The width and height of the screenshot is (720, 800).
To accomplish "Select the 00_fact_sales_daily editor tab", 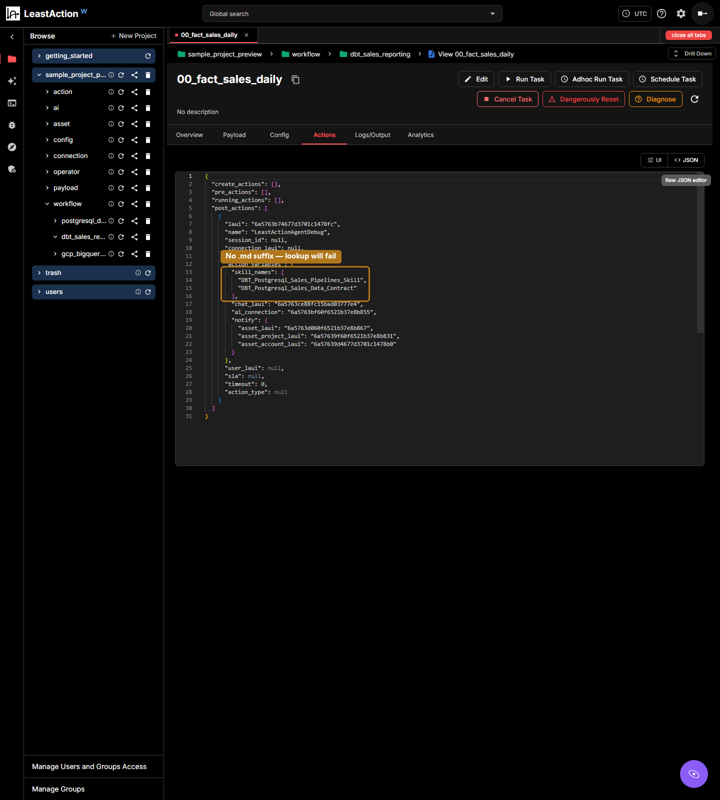I will pyautogui.click(x=209, y=35).
